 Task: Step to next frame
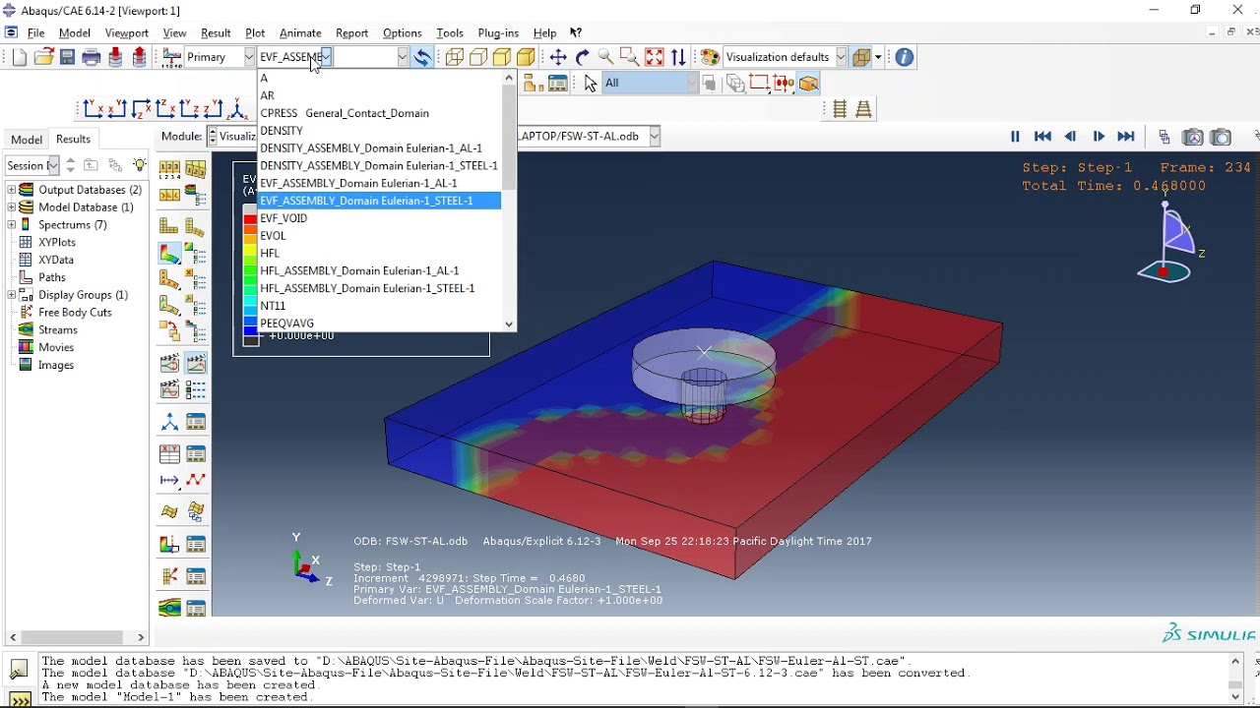[1099, 137]
